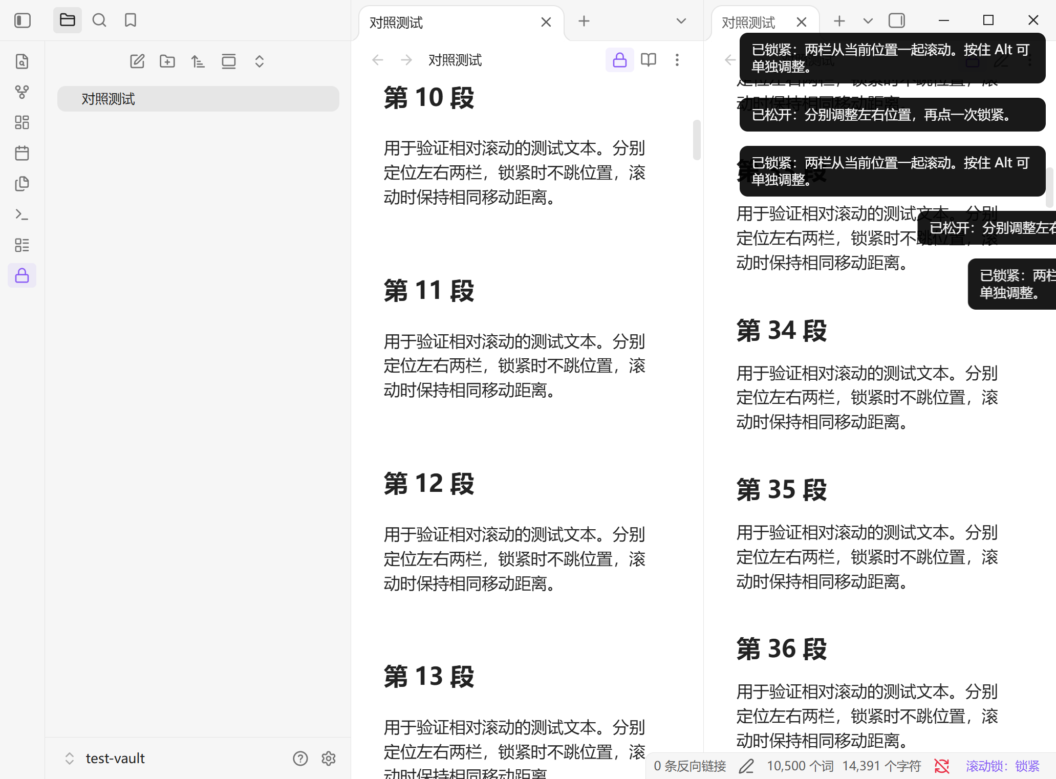Toggle the left sidebar collapse icon
1056x779 pixels.
coord(23,20)
